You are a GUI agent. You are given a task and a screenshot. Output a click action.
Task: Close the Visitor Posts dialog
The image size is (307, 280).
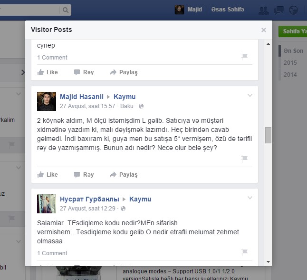click(x=264, y=30)
